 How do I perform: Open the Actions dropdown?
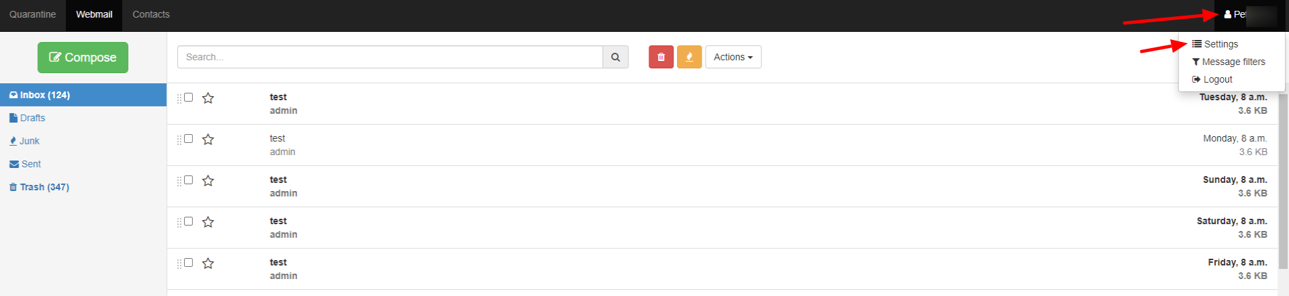[x=733, y=57]
